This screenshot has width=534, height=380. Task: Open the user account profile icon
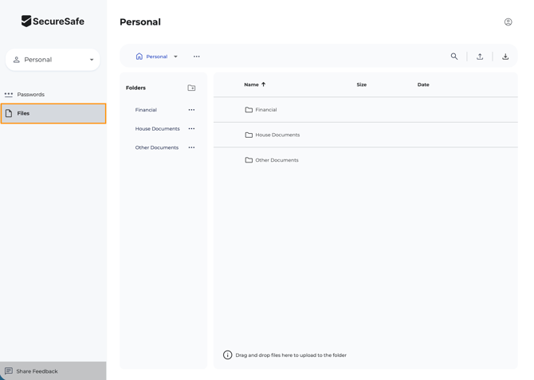click(508, 22)
